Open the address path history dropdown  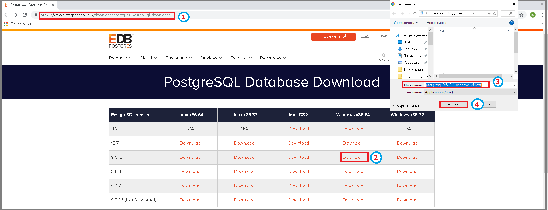(x=489, y=13)
